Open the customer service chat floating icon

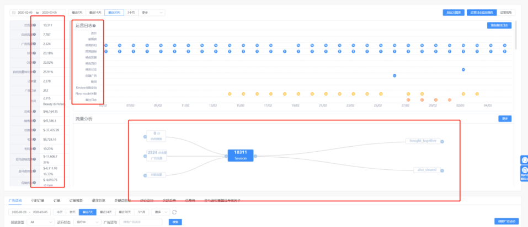(524, 160)
